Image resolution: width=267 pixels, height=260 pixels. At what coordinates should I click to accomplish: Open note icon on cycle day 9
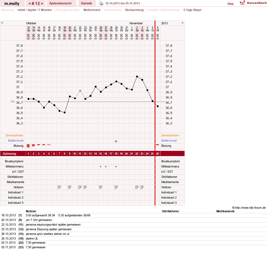[x=69, y=187]
